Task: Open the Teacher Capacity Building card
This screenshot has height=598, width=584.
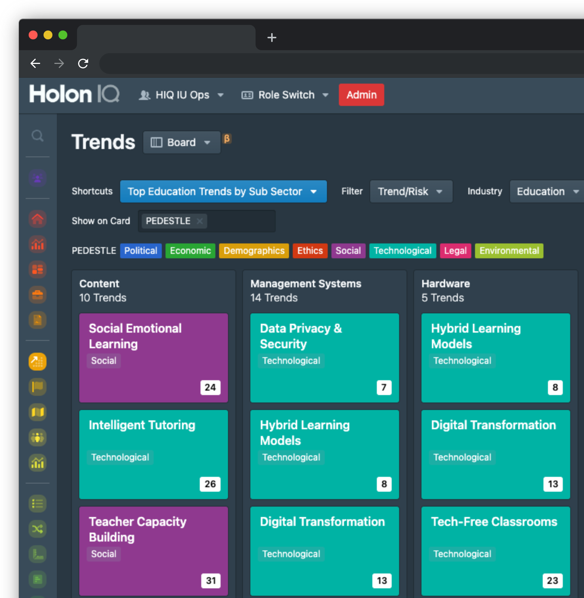Action: (154, 551)
